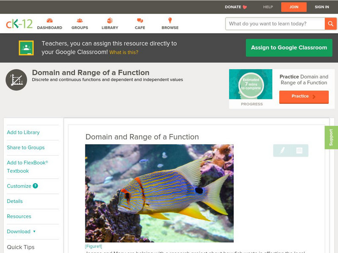Click Add to Library link

[23, 132]
